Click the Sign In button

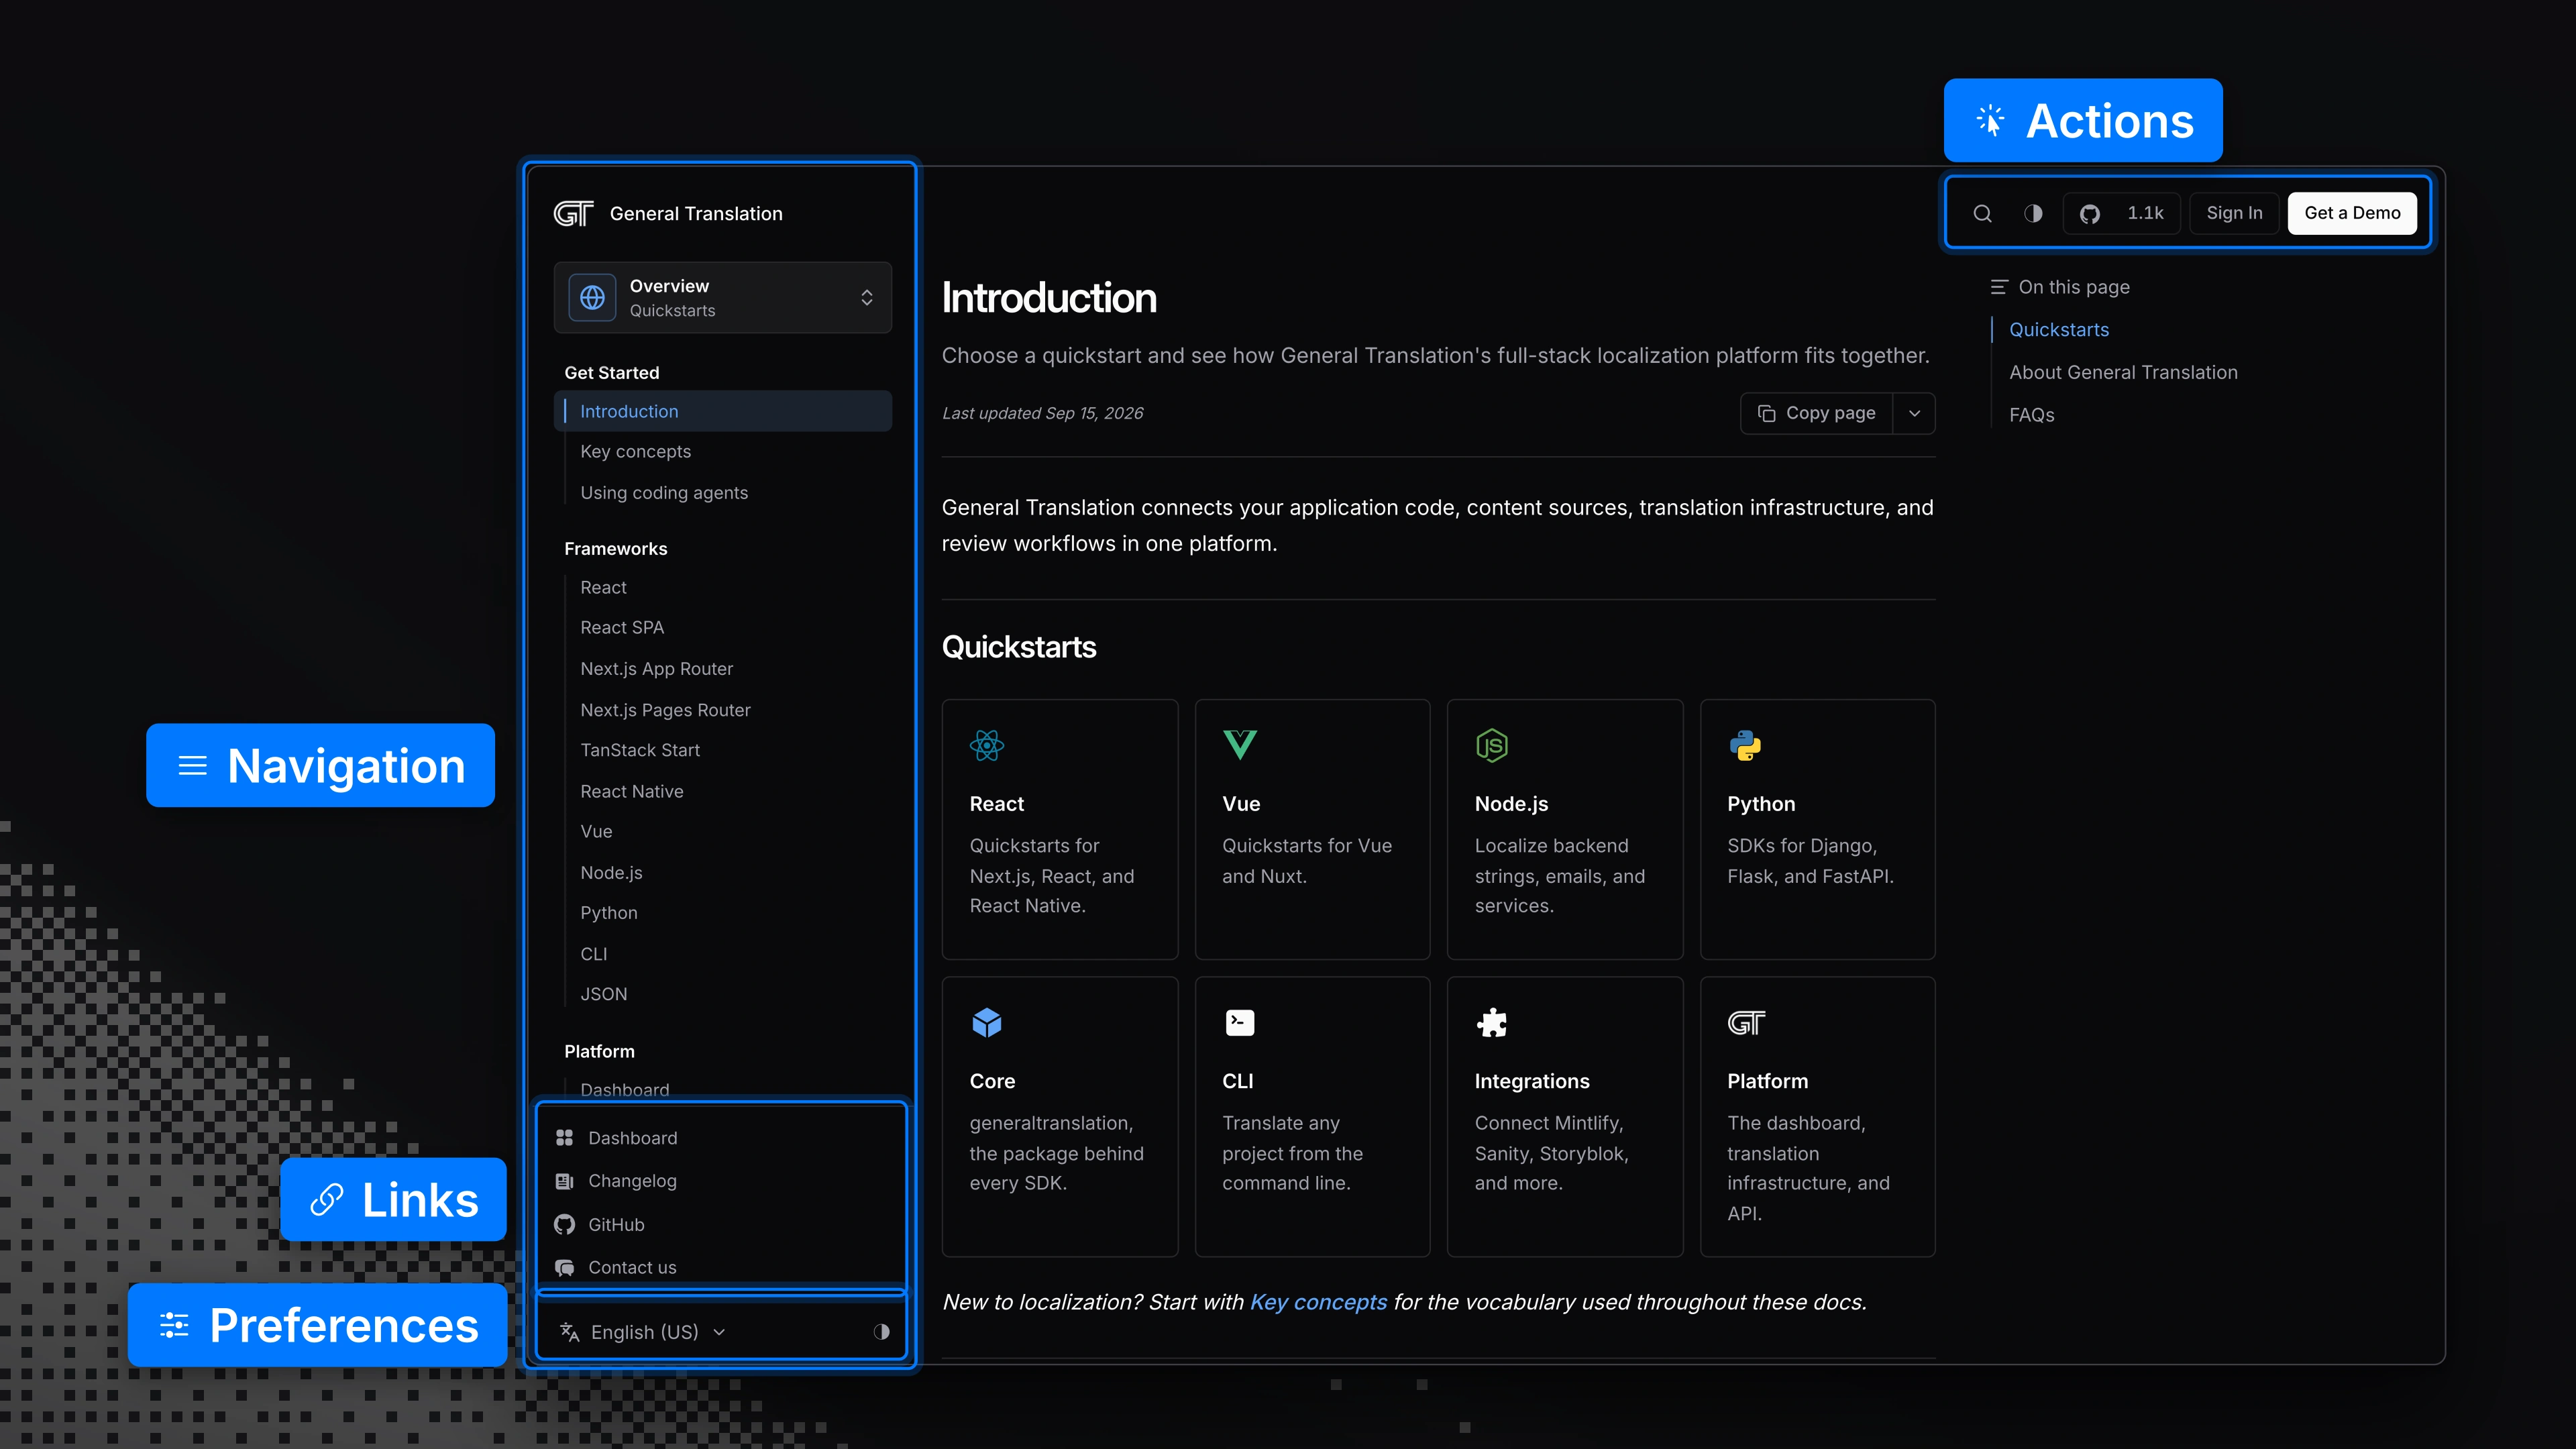(x=2234, y=213)
